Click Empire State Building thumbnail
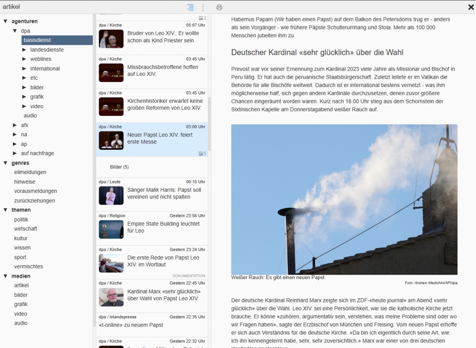Screen dimensions: 476x348 [x=111, y=229]
